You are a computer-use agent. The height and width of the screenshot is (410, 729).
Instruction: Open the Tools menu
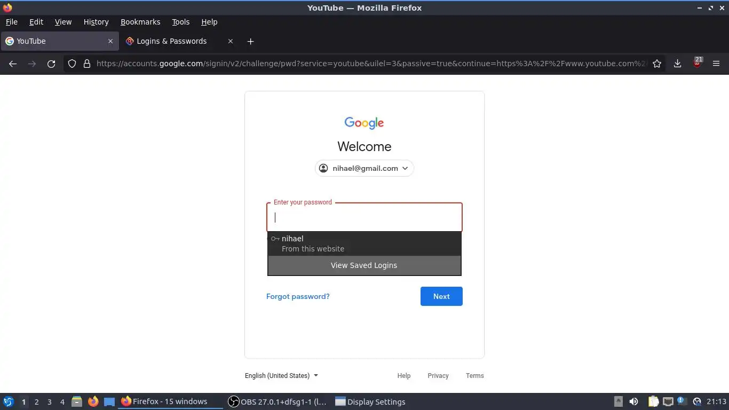[x=181, y=22]
